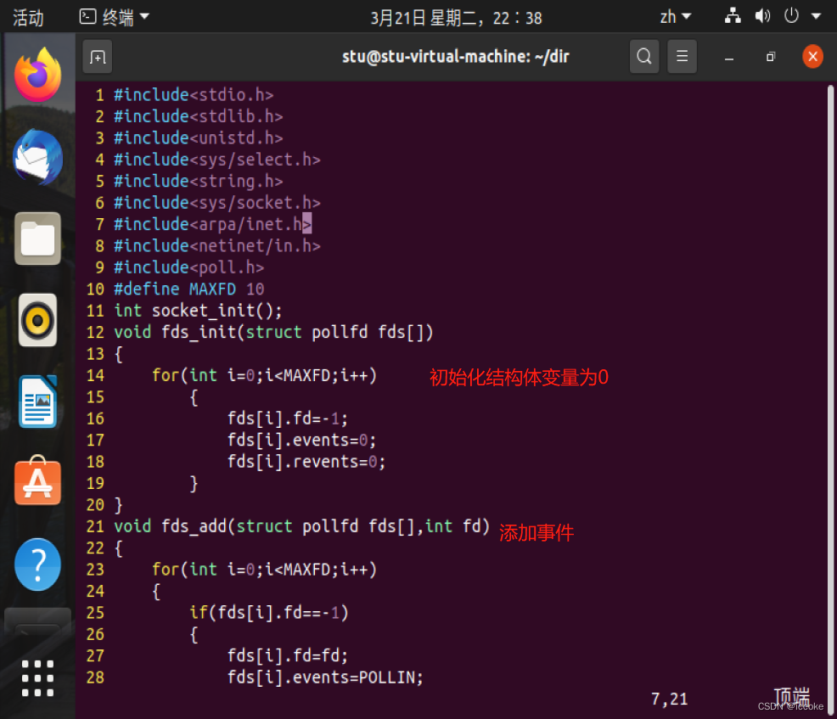Click the line '#include<sys/socket.h>'
837x719 pixels.
tap(216, 203)
